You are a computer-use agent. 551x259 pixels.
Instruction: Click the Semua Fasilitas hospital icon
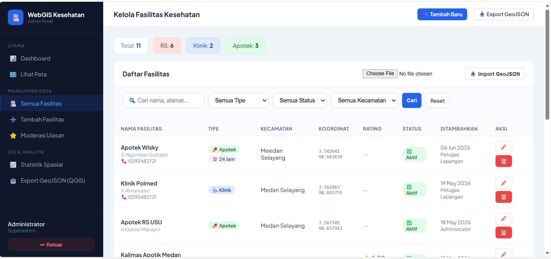point(13,104)
